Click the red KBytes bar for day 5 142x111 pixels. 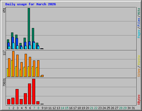coord(25,99)
